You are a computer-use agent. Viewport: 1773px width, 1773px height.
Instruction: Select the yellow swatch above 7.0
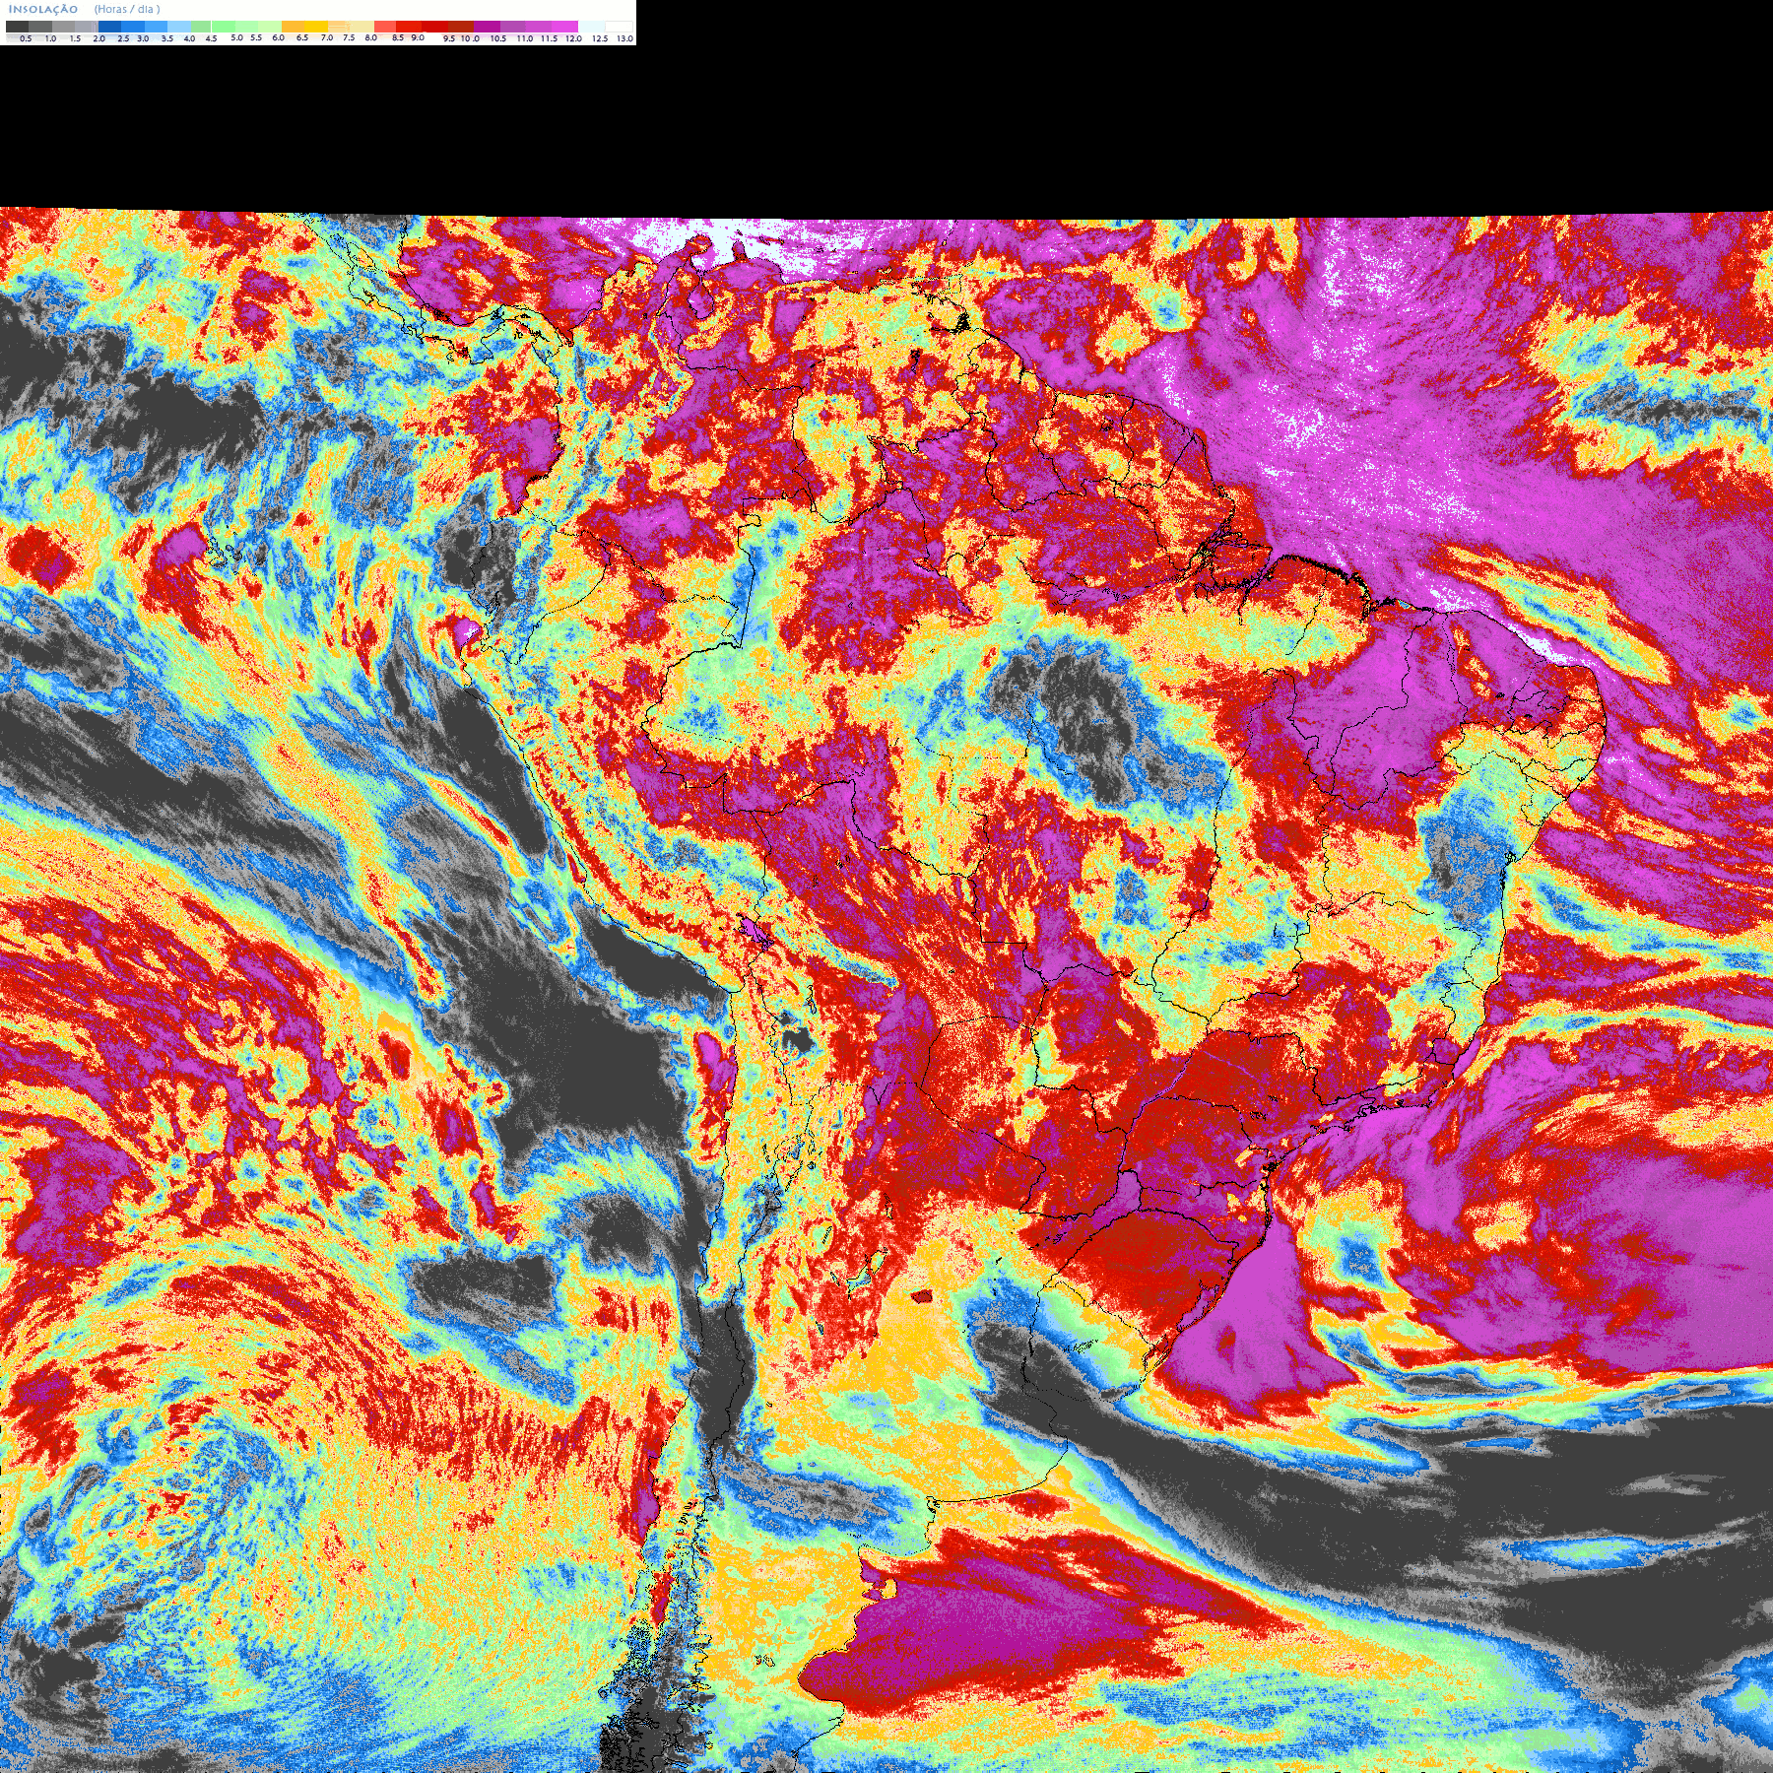(x=316, y=27)
